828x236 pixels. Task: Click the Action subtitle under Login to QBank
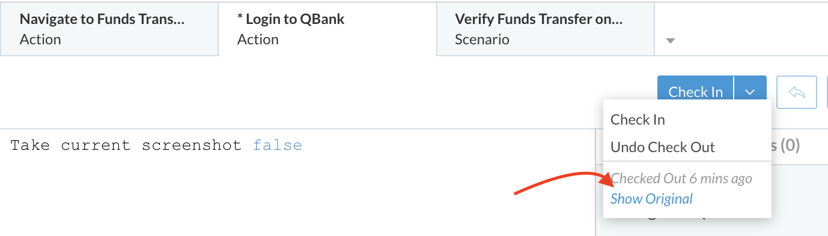pyautogui.click(x=258, y=40)
